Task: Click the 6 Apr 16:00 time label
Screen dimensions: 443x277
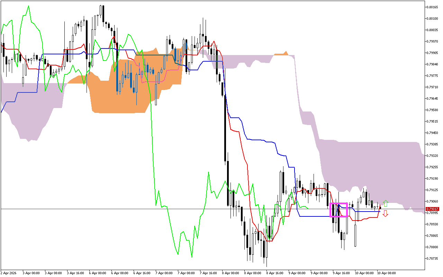Action: coord(142,273)
